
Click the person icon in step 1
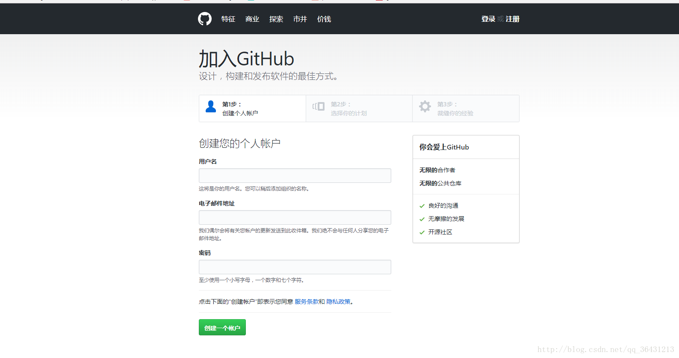[x=211, y=106]
